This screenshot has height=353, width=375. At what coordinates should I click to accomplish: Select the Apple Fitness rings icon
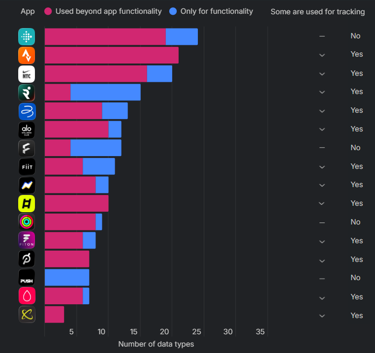(x=27, y=222)
